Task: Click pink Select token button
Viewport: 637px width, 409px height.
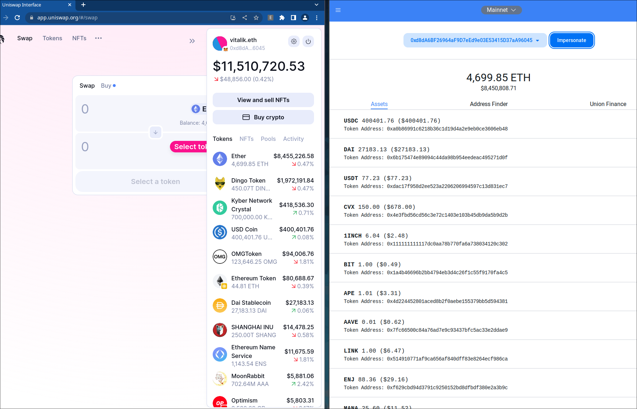Action: tap(189, 147)
